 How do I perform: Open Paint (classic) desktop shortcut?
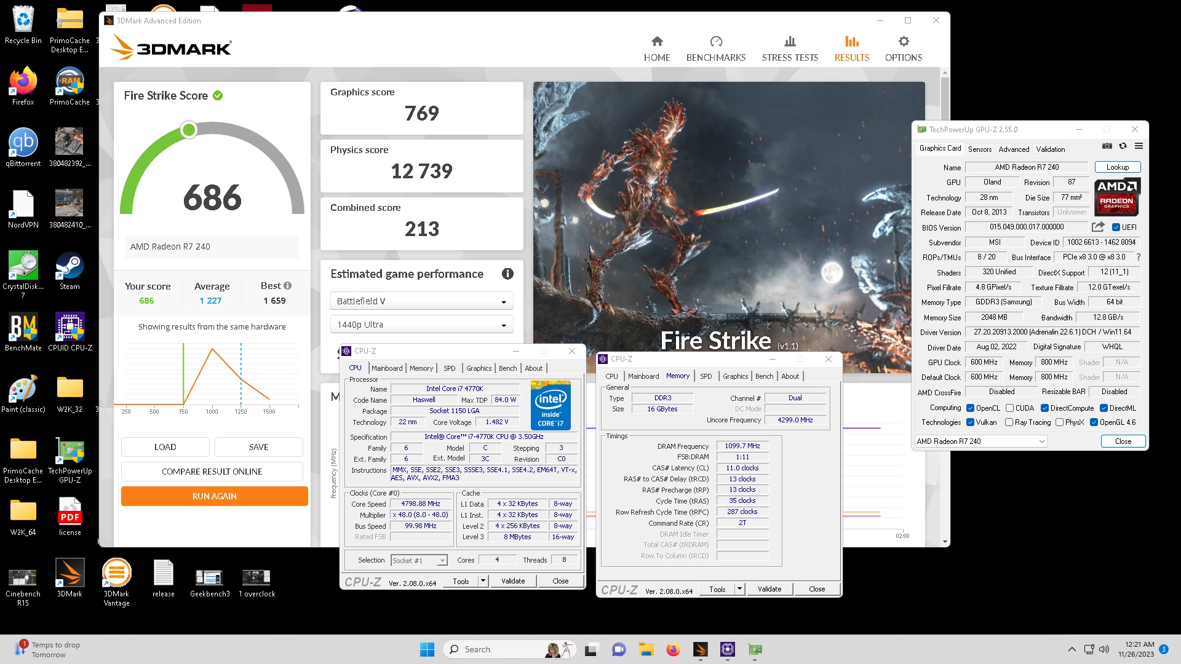pyautogui.click(x=23, y=393)
